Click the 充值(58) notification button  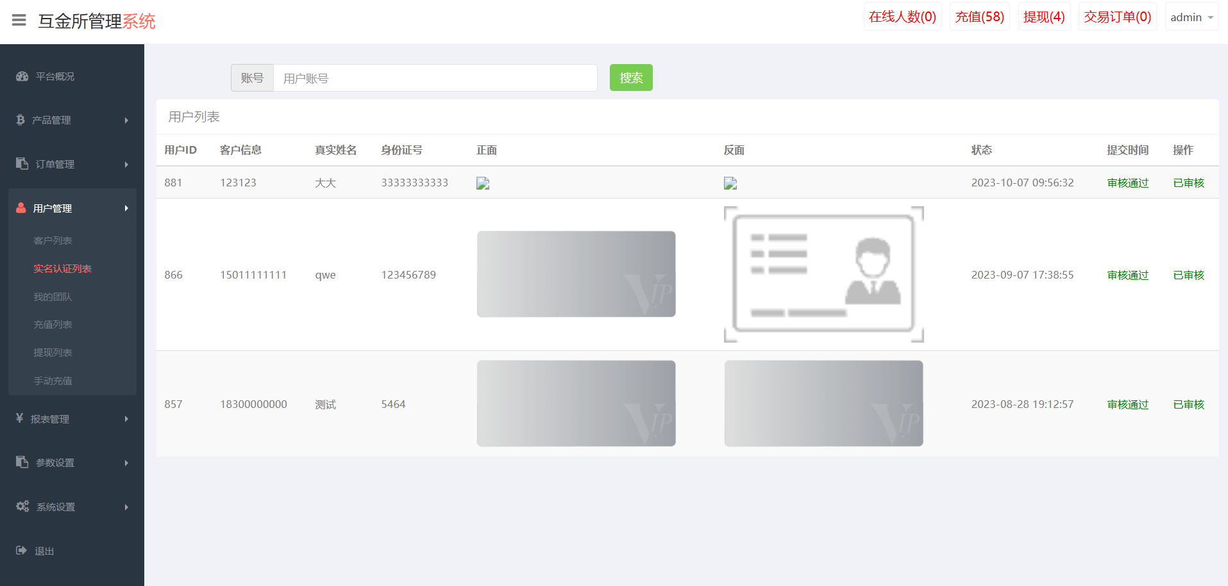tap(979, 17)
